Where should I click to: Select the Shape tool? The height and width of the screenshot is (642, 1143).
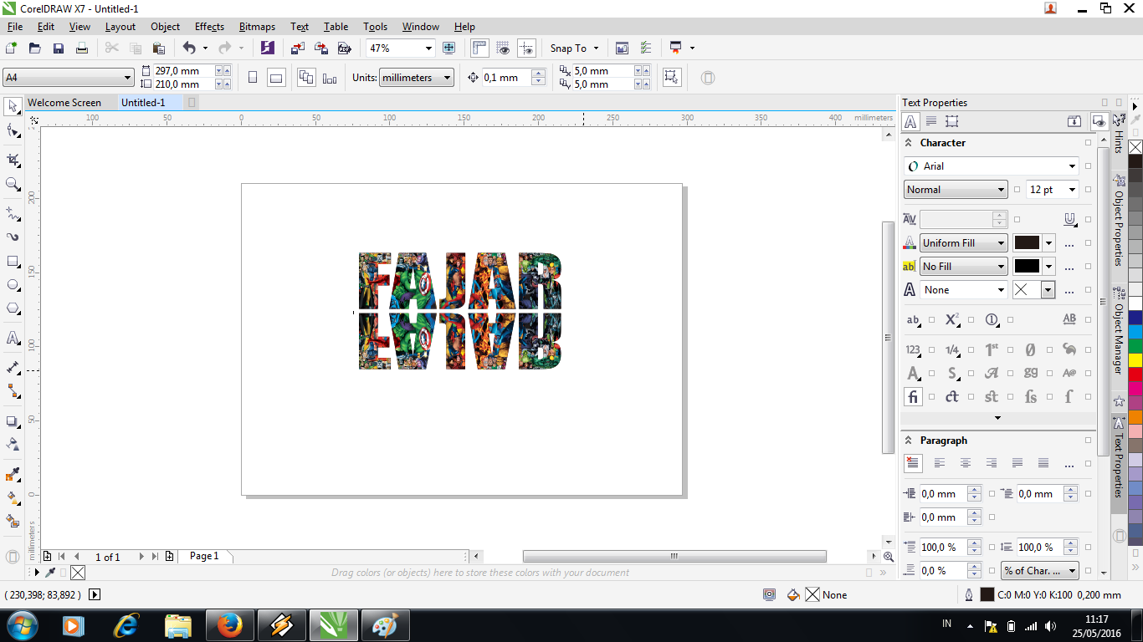pyautogui.click(x=12, y=132)
